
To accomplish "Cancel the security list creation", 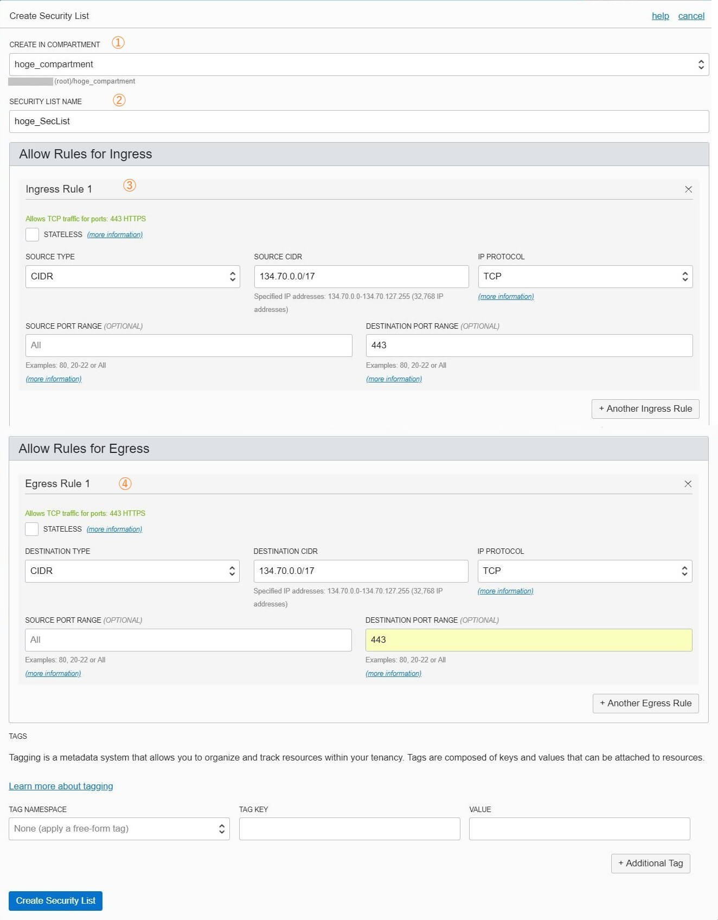I will (691, 16).
